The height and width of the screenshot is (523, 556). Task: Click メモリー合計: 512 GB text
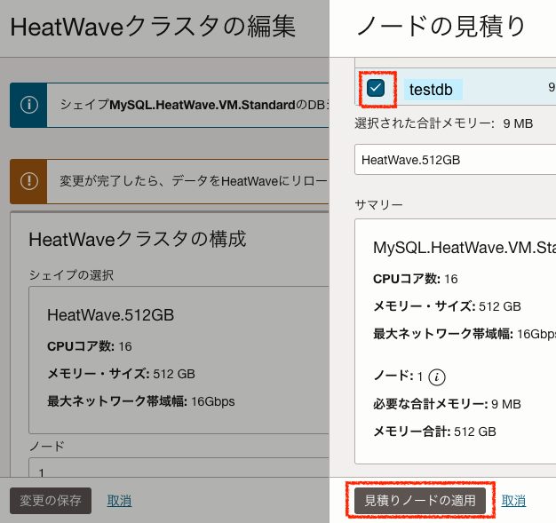click(x=434, y=432)
